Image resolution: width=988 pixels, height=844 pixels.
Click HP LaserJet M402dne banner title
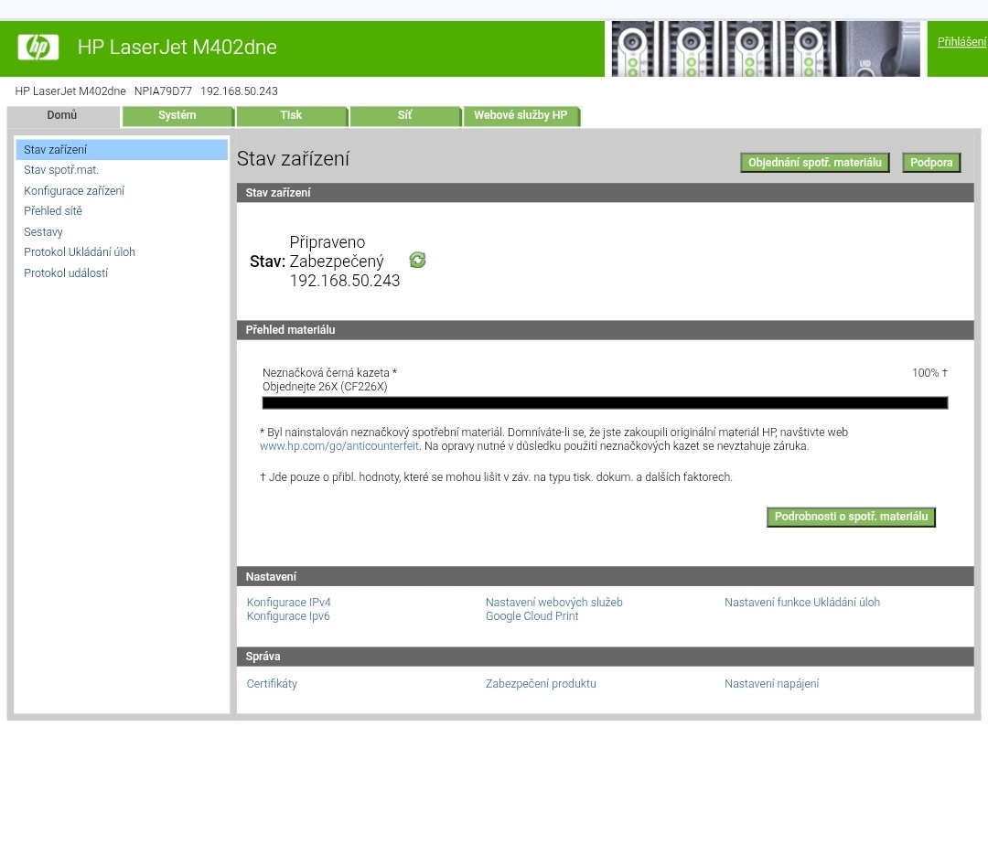pyautogui.click(x=177, y=48)
